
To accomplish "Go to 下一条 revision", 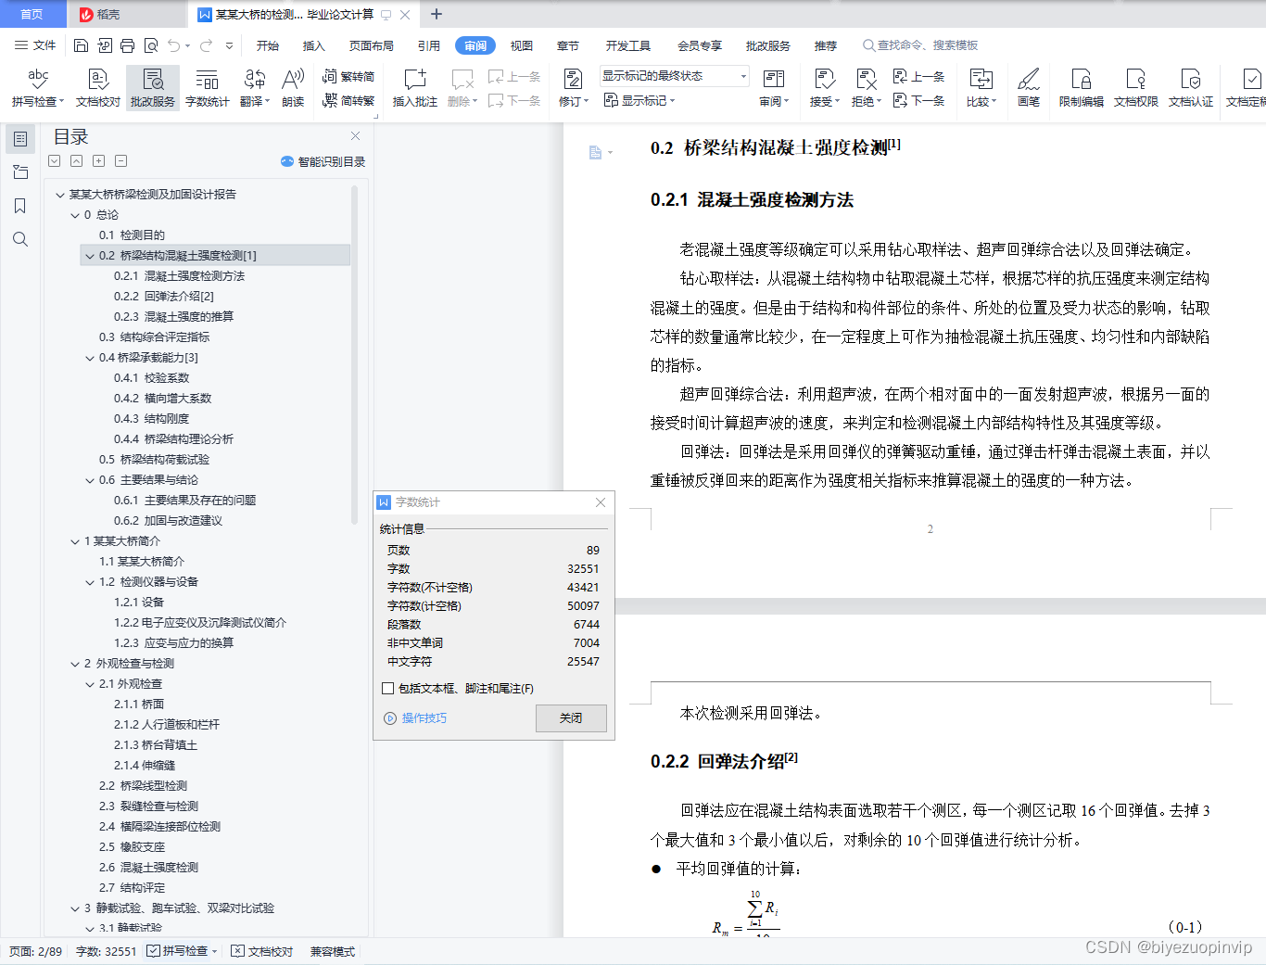I will pos(918,100).
